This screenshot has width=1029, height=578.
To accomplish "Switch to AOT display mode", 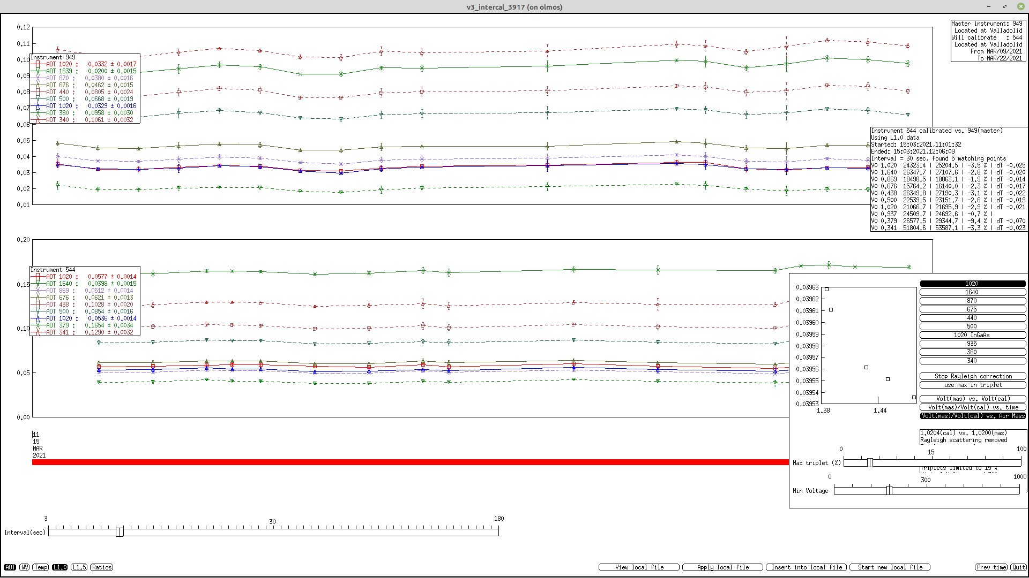I will point(10,567).
